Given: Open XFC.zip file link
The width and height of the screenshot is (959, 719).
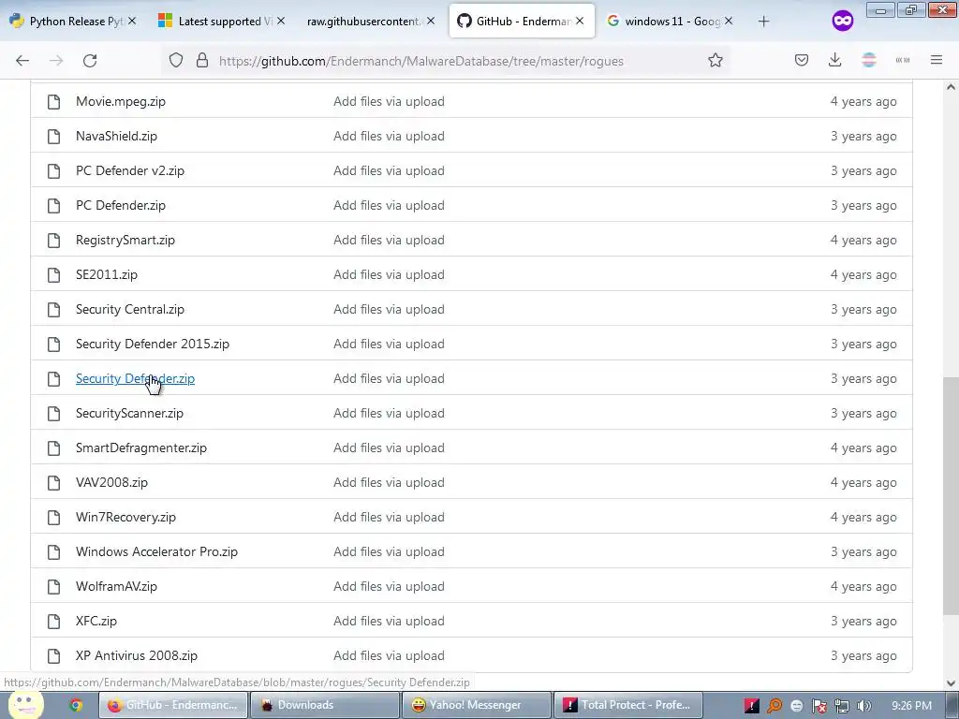Looking at the screenshot, I should tap(96, 621).
